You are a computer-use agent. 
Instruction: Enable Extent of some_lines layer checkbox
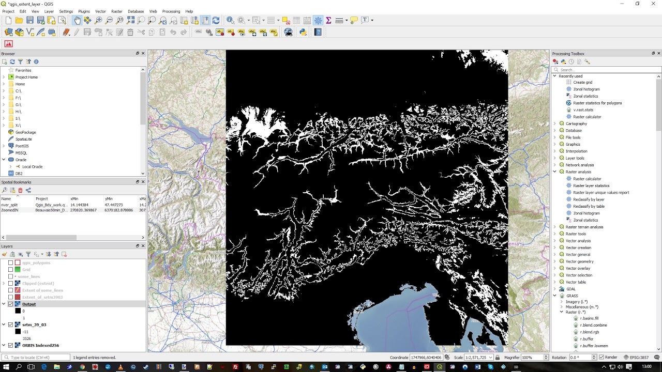point(10,290)
